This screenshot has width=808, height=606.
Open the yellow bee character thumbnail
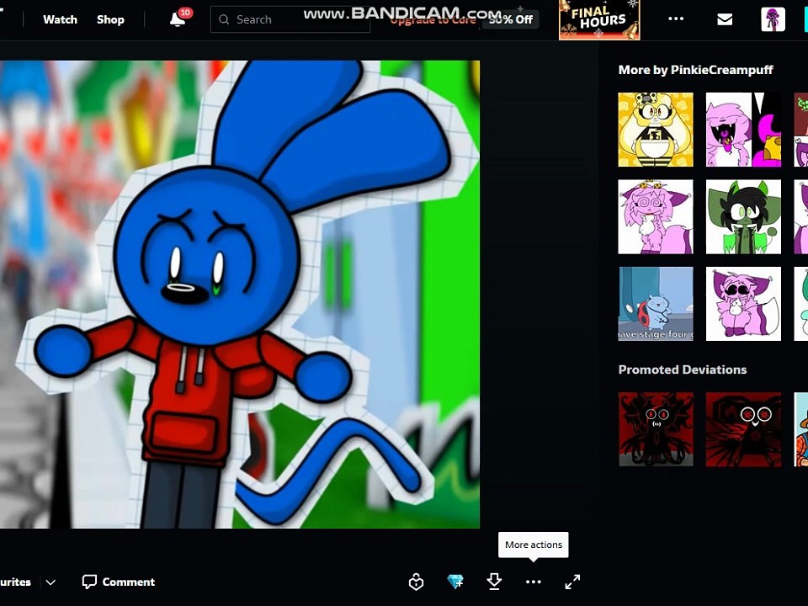point(656,130)
